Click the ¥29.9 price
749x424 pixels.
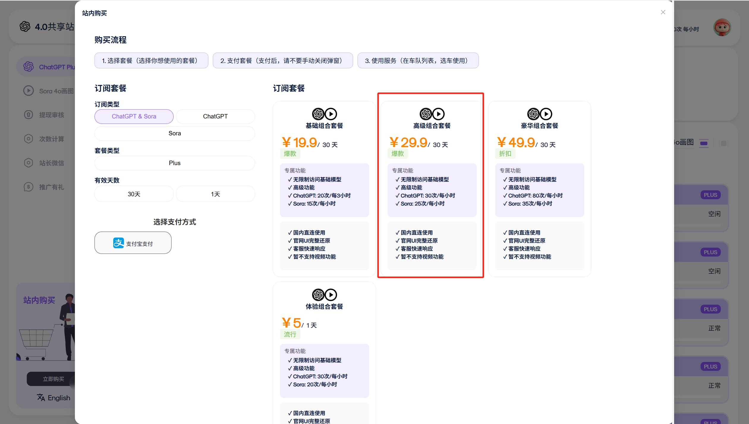click(408, 143)
